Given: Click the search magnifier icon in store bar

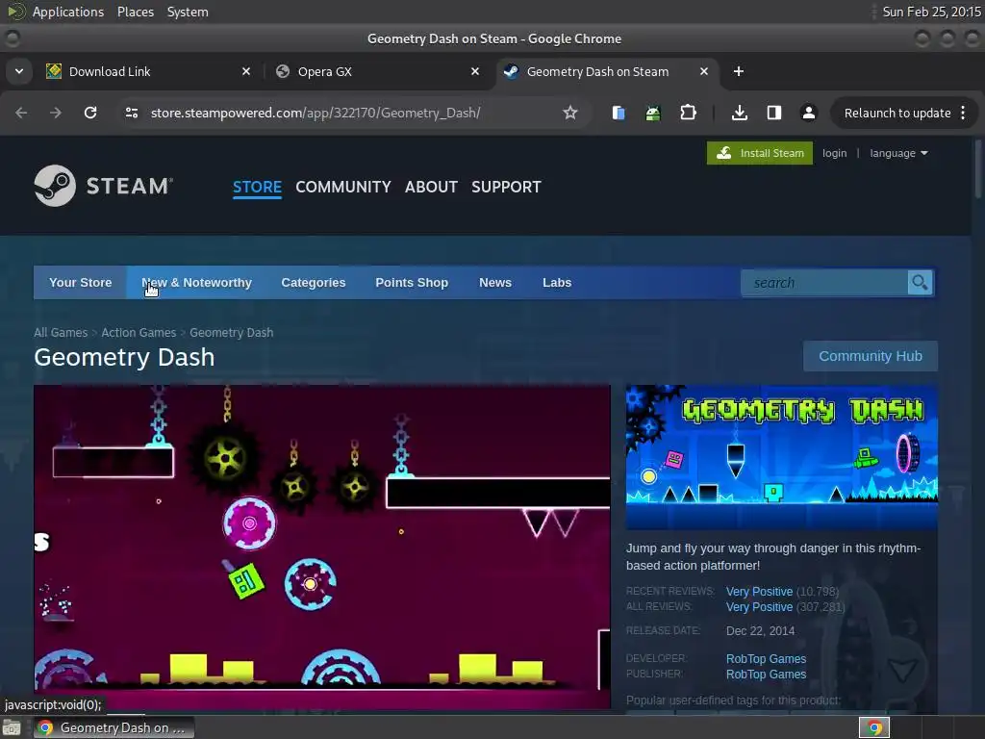Looking at the screenshot, I should click(920, 283).
